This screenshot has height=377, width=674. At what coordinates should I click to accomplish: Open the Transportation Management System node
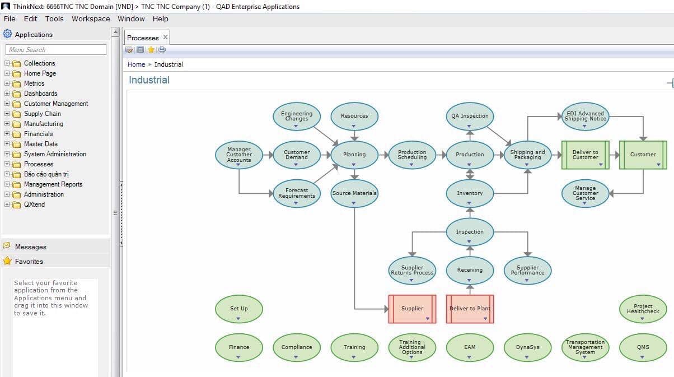click(585, 347)
